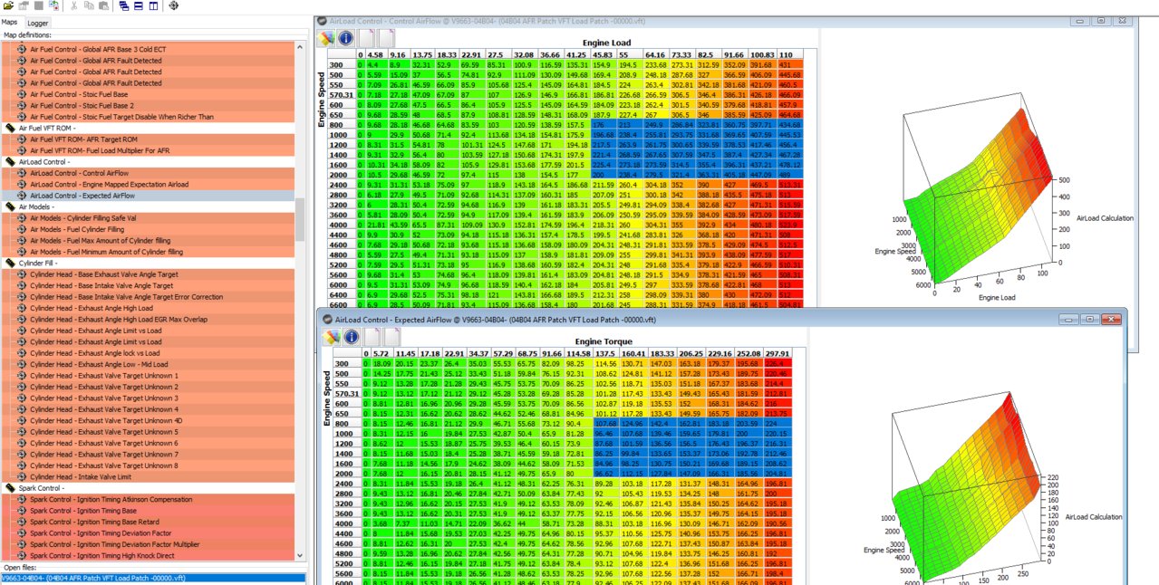Click the Engine Load axis heading

608,43
